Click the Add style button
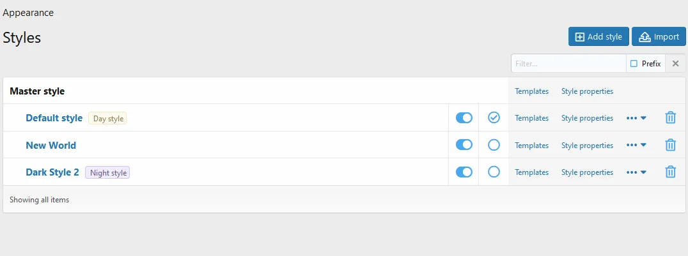Viewport: 688px width, 256px height. [x=598, y=37]
